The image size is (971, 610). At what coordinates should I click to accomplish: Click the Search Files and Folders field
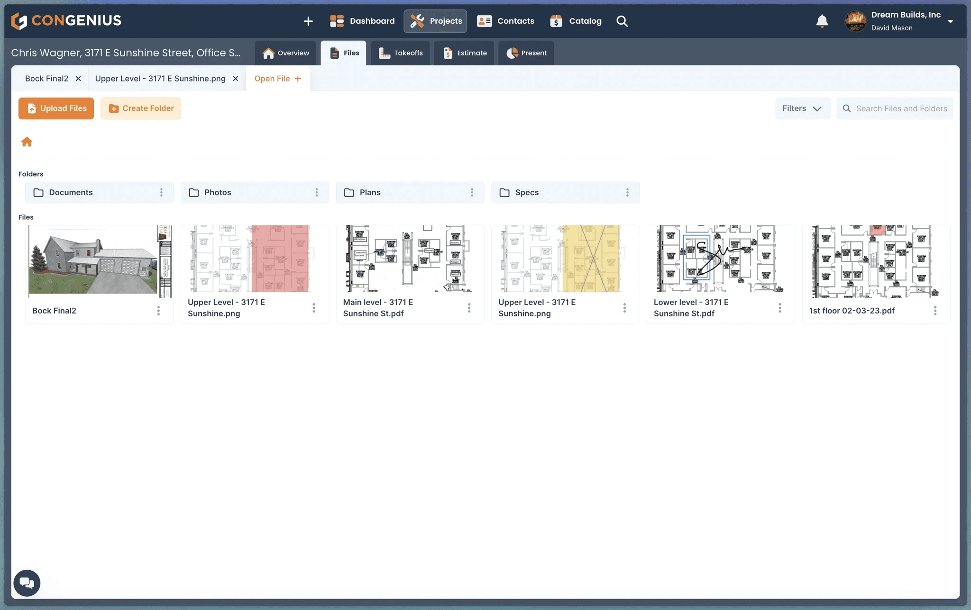tap(901, 108)
